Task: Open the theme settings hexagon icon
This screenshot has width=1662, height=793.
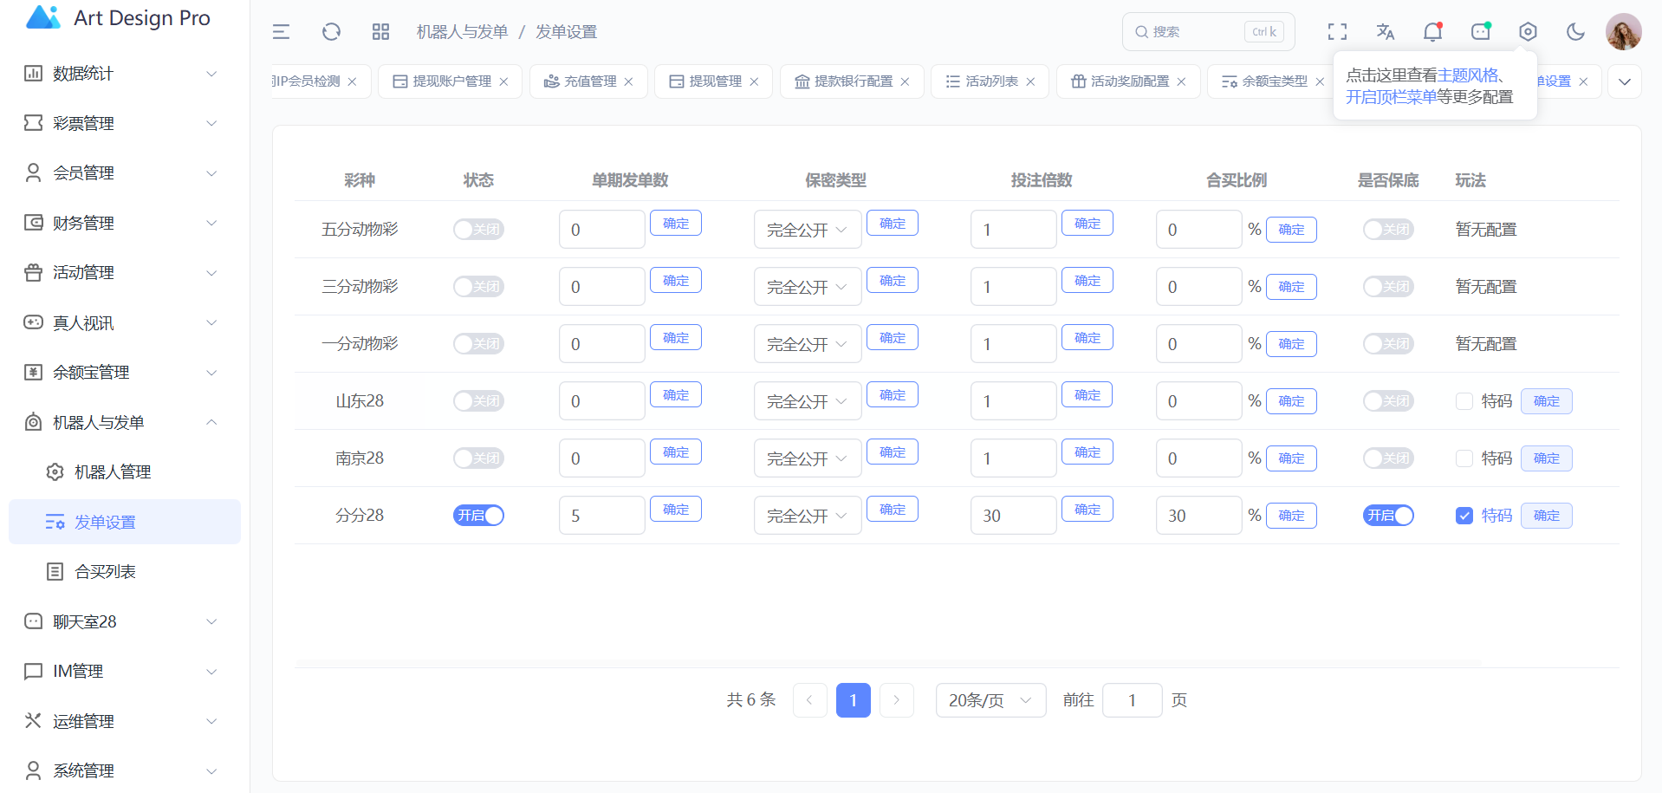Action: [x=1528, y=32]
